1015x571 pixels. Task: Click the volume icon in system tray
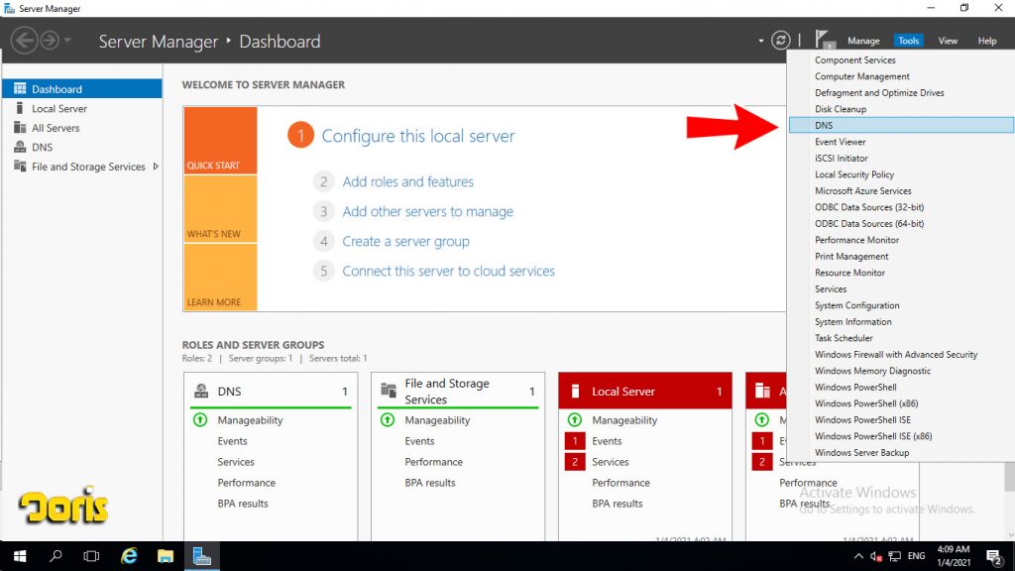coord(876,556)
